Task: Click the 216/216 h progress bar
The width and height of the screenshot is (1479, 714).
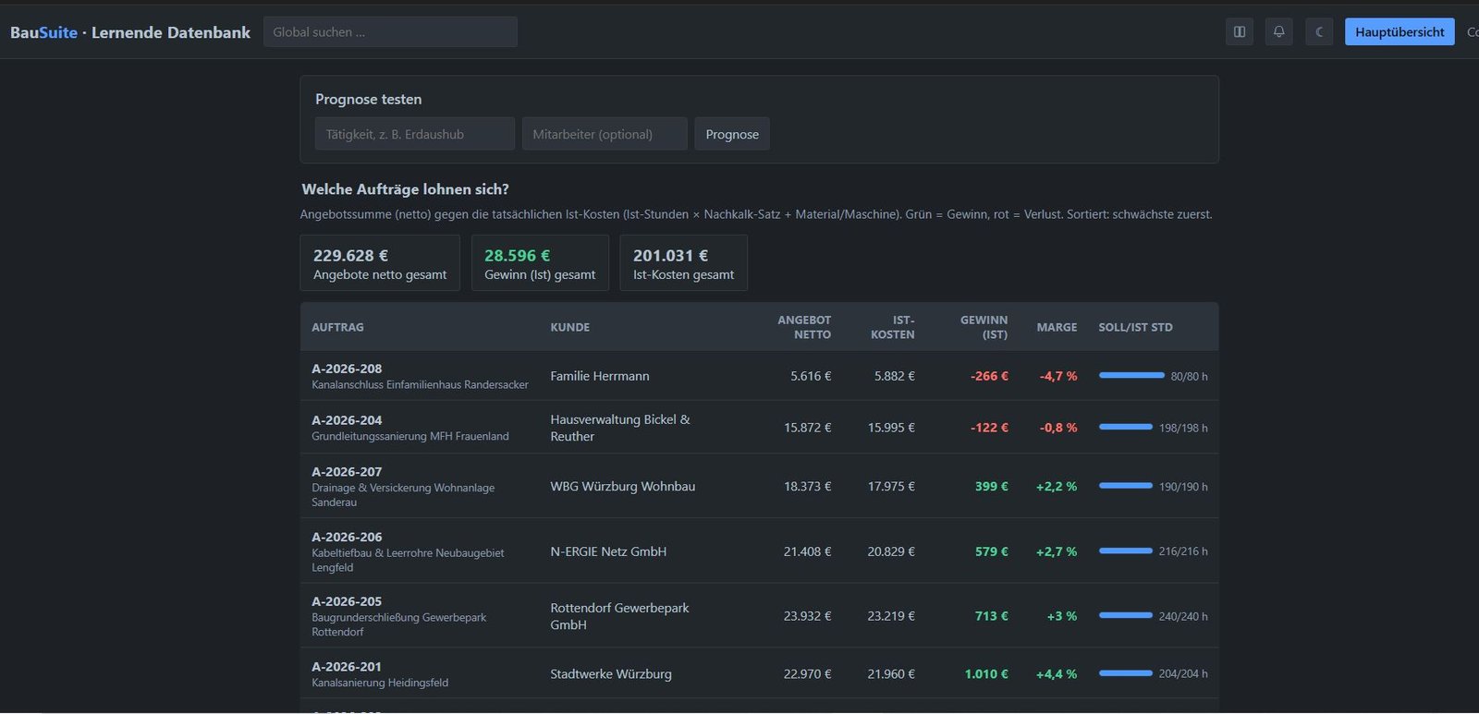Action: 1125,551
